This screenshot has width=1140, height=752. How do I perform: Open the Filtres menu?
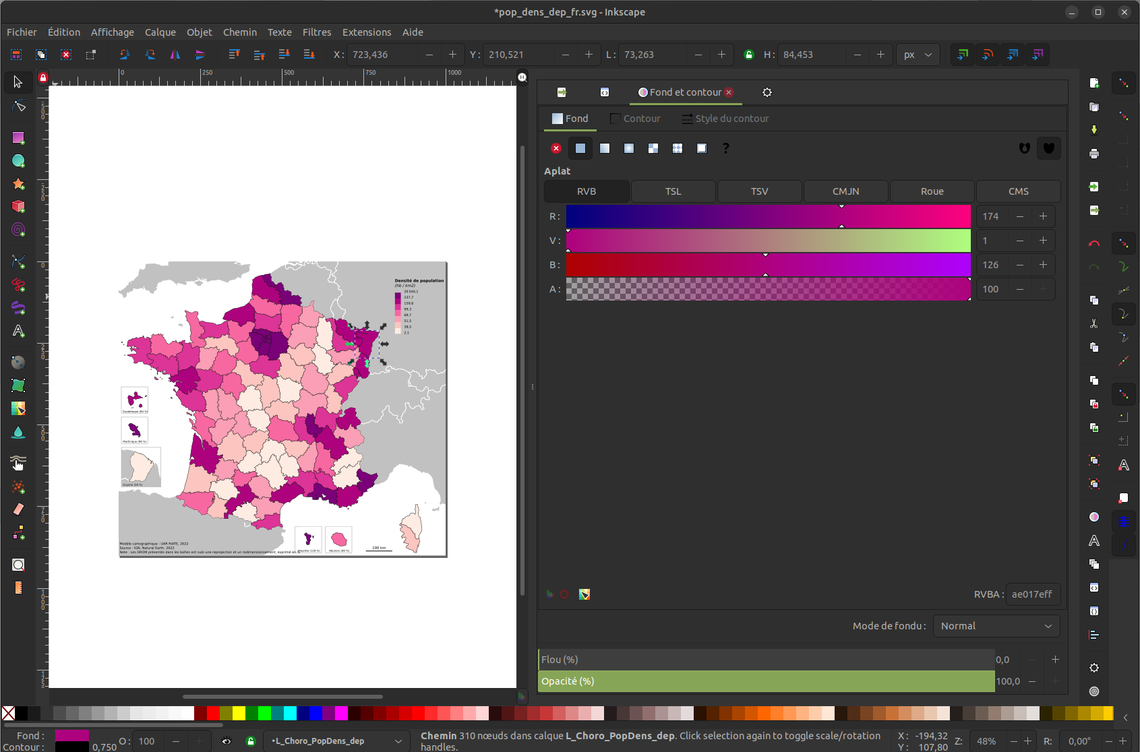[x=317, y=32]
